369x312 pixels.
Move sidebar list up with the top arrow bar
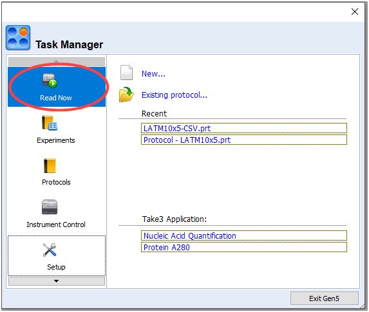pyautogui.click(x=57, y=62)
